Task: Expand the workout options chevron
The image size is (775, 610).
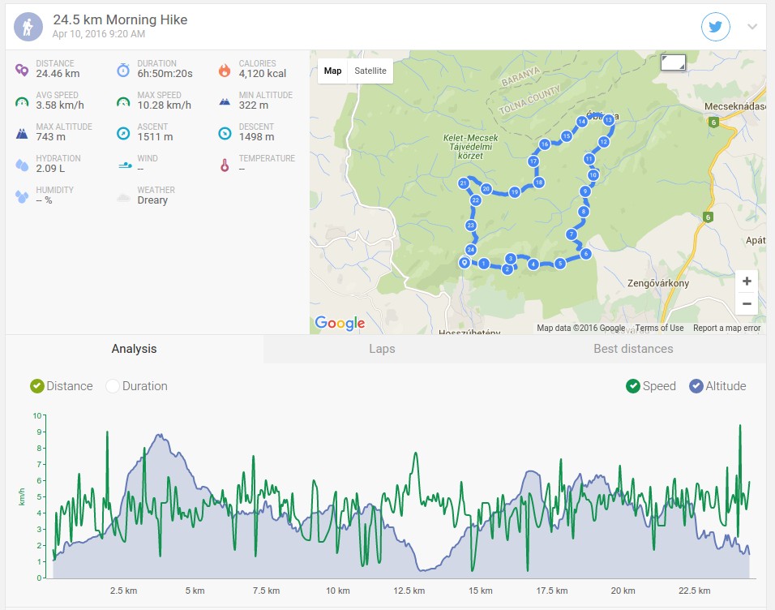Action: [x=751, y=27]
